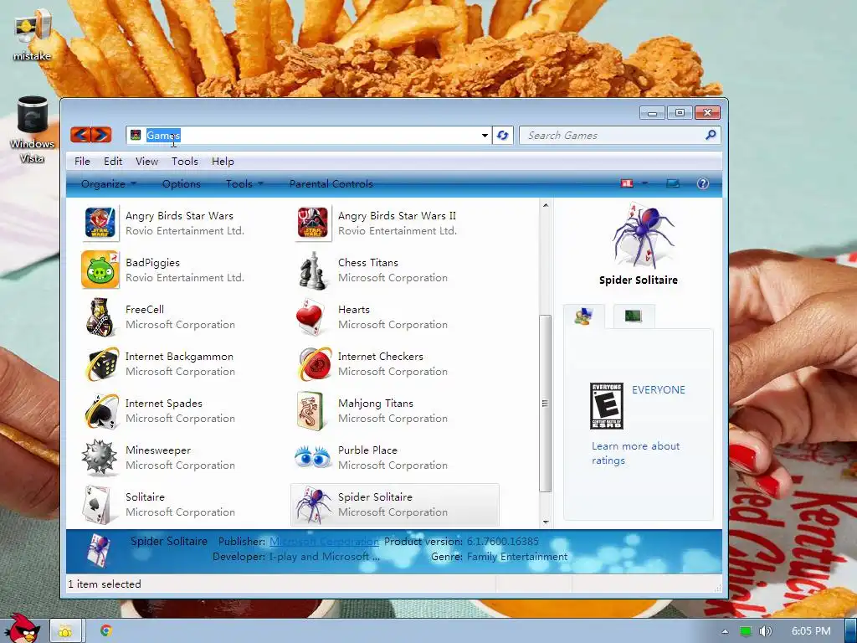
Task: Open the Angry Birds Star Wars II icon
Action: coord(313,223)
